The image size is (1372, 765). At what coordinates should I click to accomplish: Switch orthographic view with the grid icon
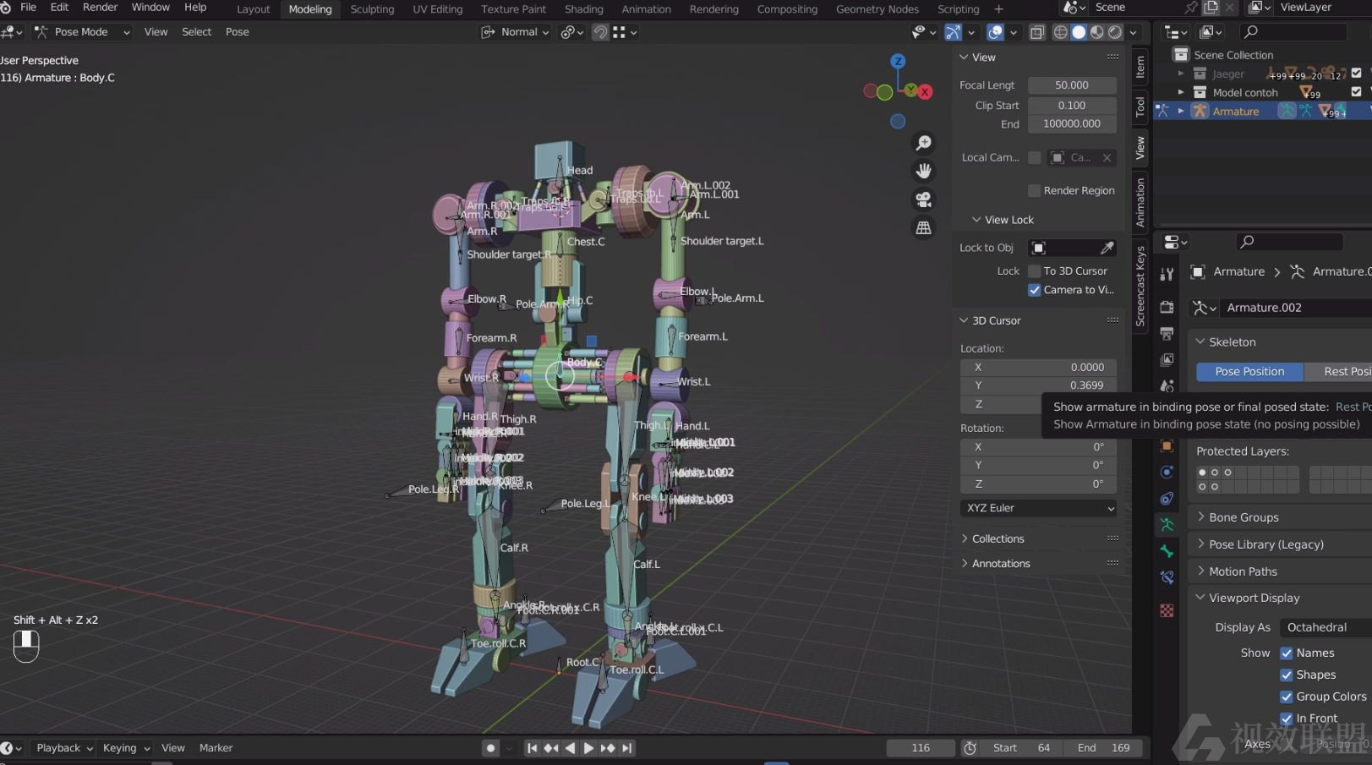click(x=924, y=227)
